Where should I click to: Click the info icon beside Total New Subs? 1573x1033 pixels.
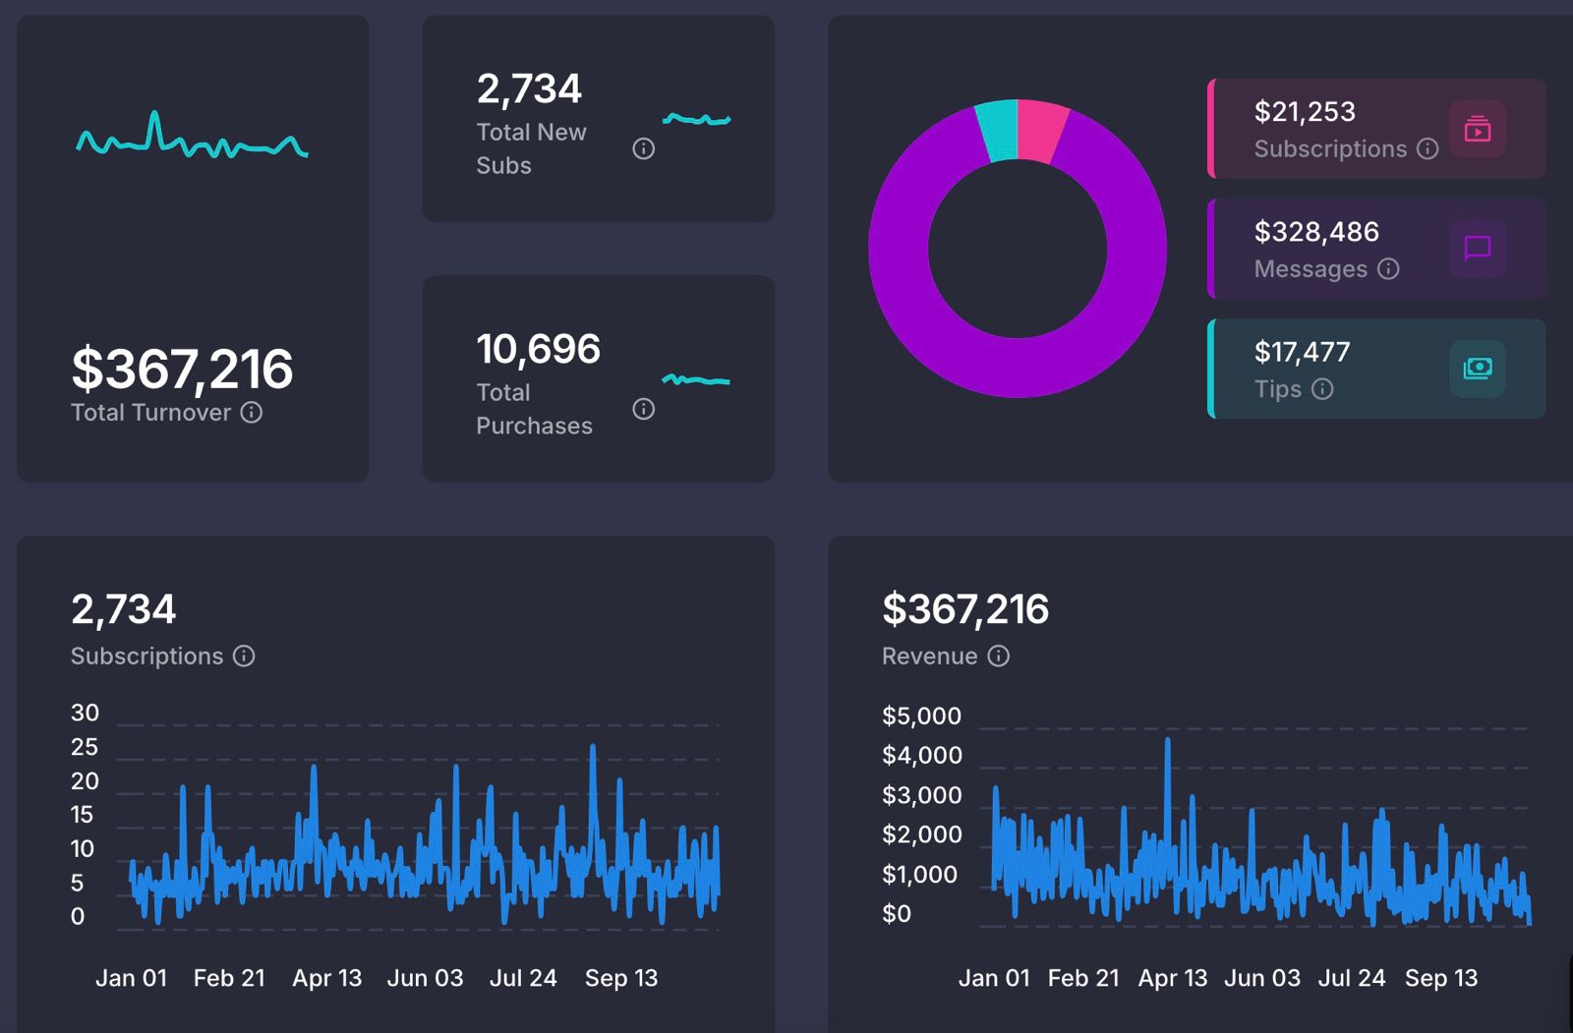644,148
